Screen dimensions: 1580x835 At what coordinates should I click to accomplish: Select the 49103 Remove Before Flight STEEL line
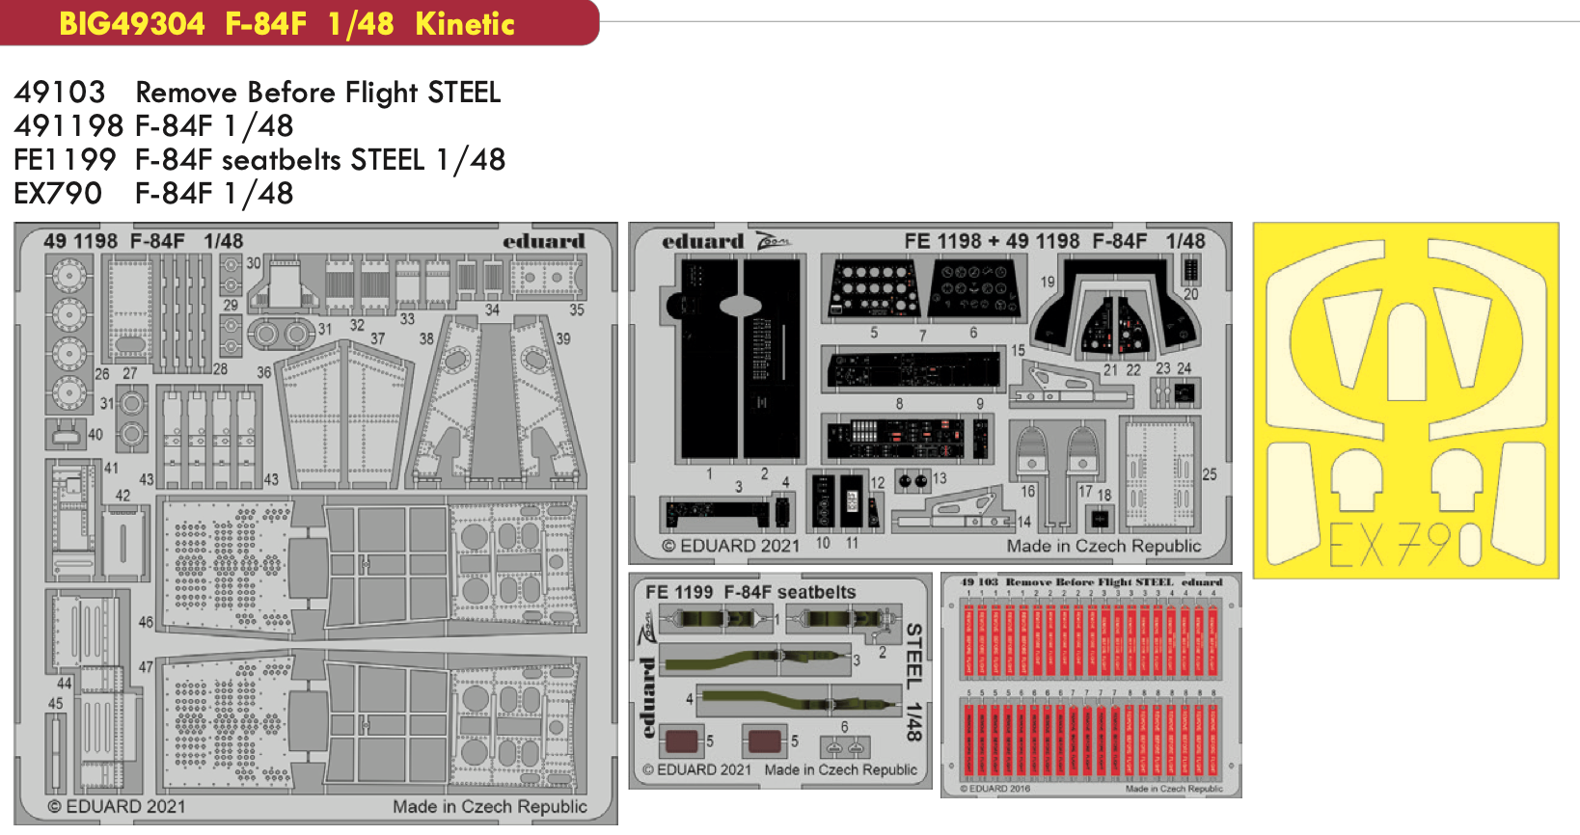tap(258, 93)
